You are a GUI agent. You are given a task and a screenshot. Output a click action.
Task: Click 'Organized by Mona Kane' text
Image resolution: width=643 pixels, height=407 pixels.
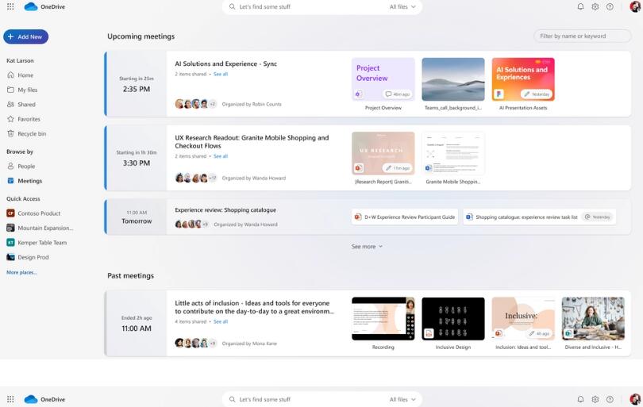click(249, 344)
